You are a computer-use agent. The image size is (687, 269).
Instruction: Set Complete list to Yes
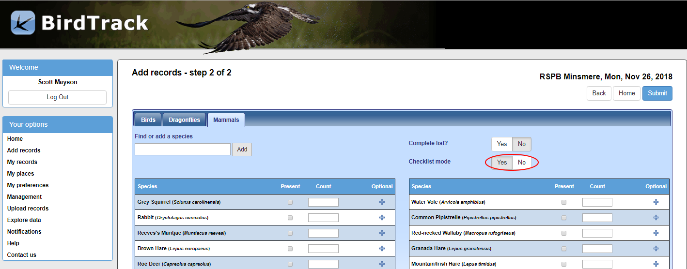coord(502,144)
